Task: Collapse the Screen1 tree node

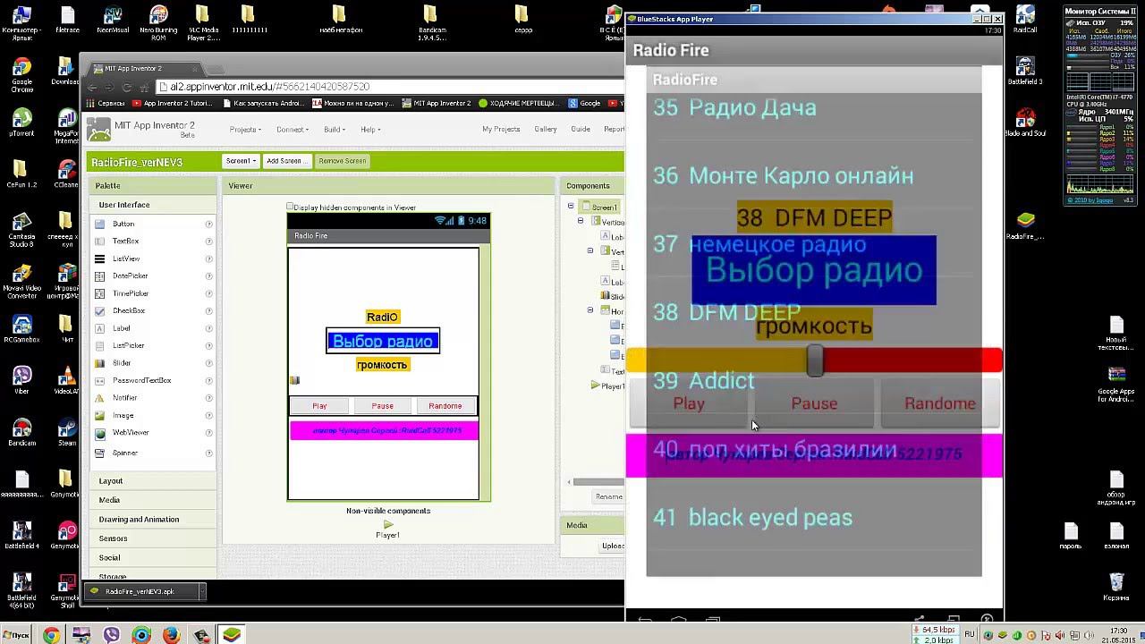Action: click(570, 207)
